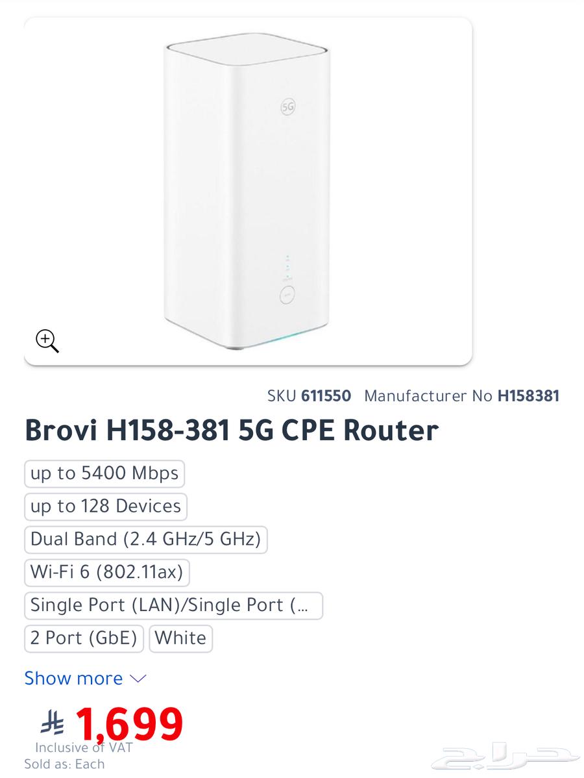Click Manufacturer No H158381 text
584x778 pixels.
(x=461, y=395)
